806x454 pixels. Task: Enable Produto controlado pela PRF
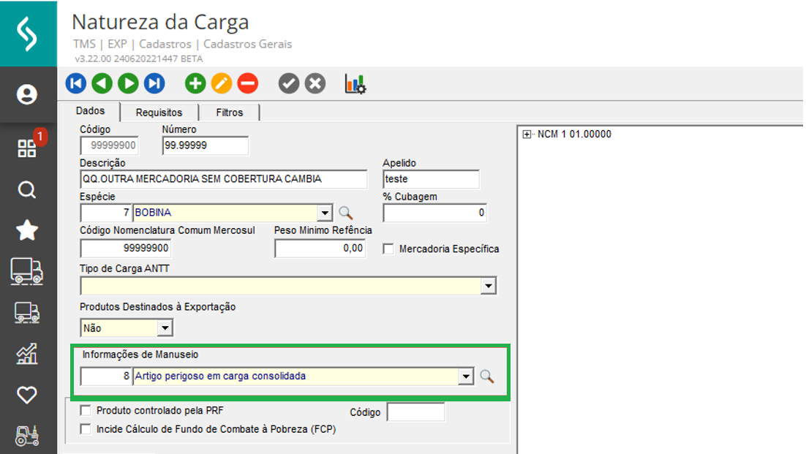pyautogui.click(x=86, y=410)
